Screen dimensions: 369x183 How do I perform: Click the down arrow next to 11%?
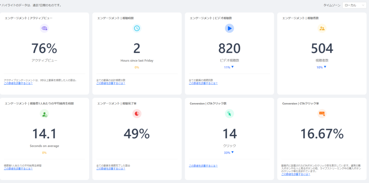pos(233,67)
